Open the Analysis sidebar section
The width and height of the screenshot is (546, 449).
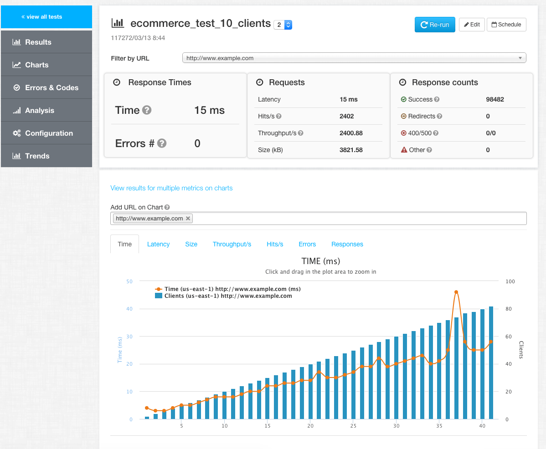click(x=46, y=111)
